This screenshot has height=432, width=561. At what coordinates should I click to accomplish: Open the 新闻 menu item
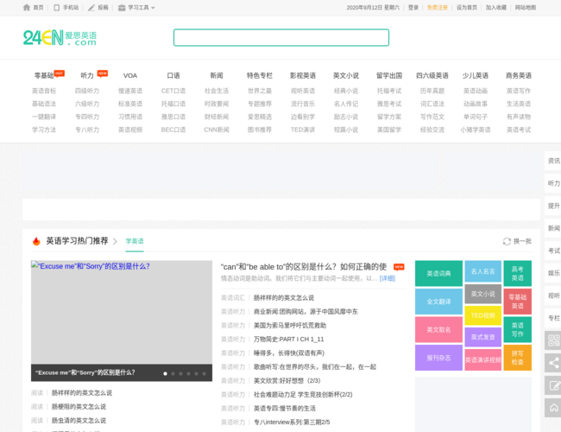point(217,75)
